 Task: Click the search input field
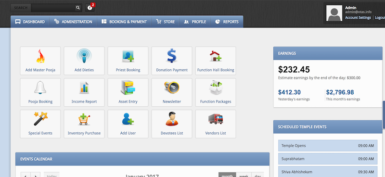[53, 8]
